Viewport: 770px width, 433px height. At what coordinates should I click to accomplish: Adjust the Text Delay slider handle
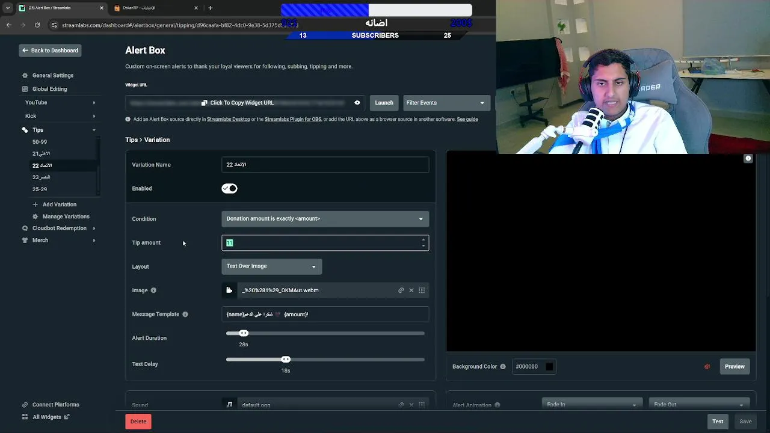click(x=286, y=360)
